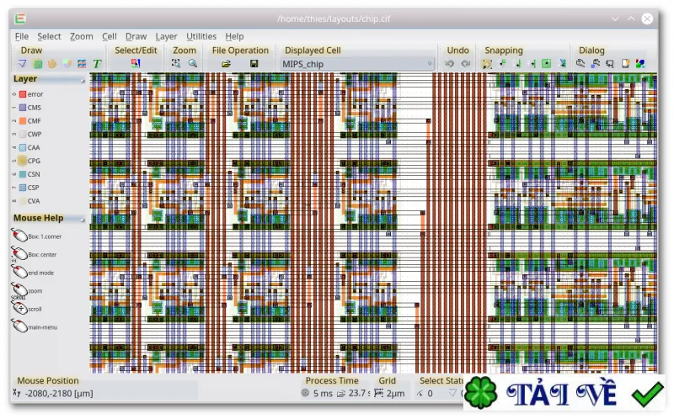Open the Cell menu

click(110, 36)
